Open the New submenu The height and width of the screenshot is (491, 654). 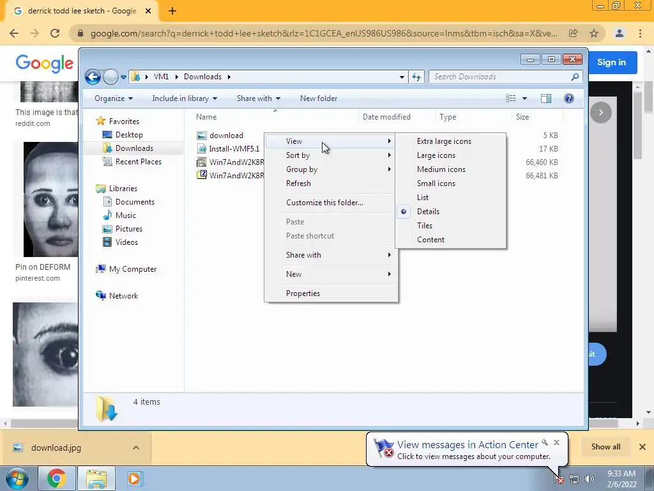(331, 274)
